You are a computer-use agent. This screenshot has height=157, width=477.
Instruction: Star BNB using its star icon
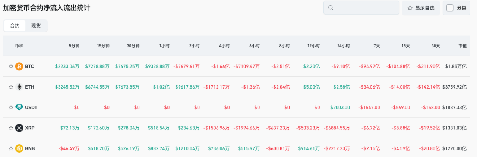pos(11,148)
